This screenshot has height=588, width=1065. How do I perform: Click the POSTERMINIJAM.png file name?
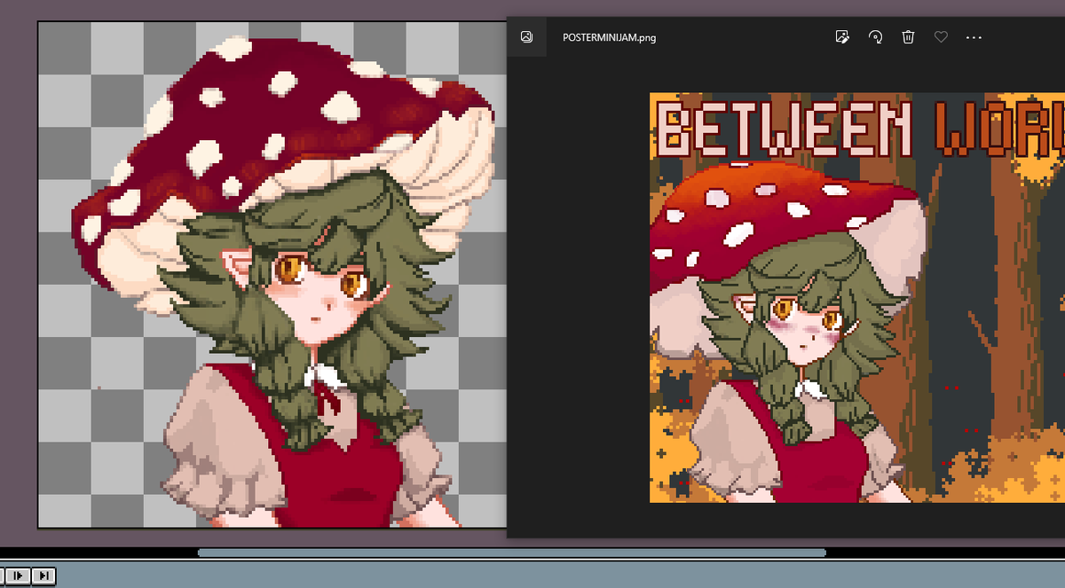coord(610,37)
